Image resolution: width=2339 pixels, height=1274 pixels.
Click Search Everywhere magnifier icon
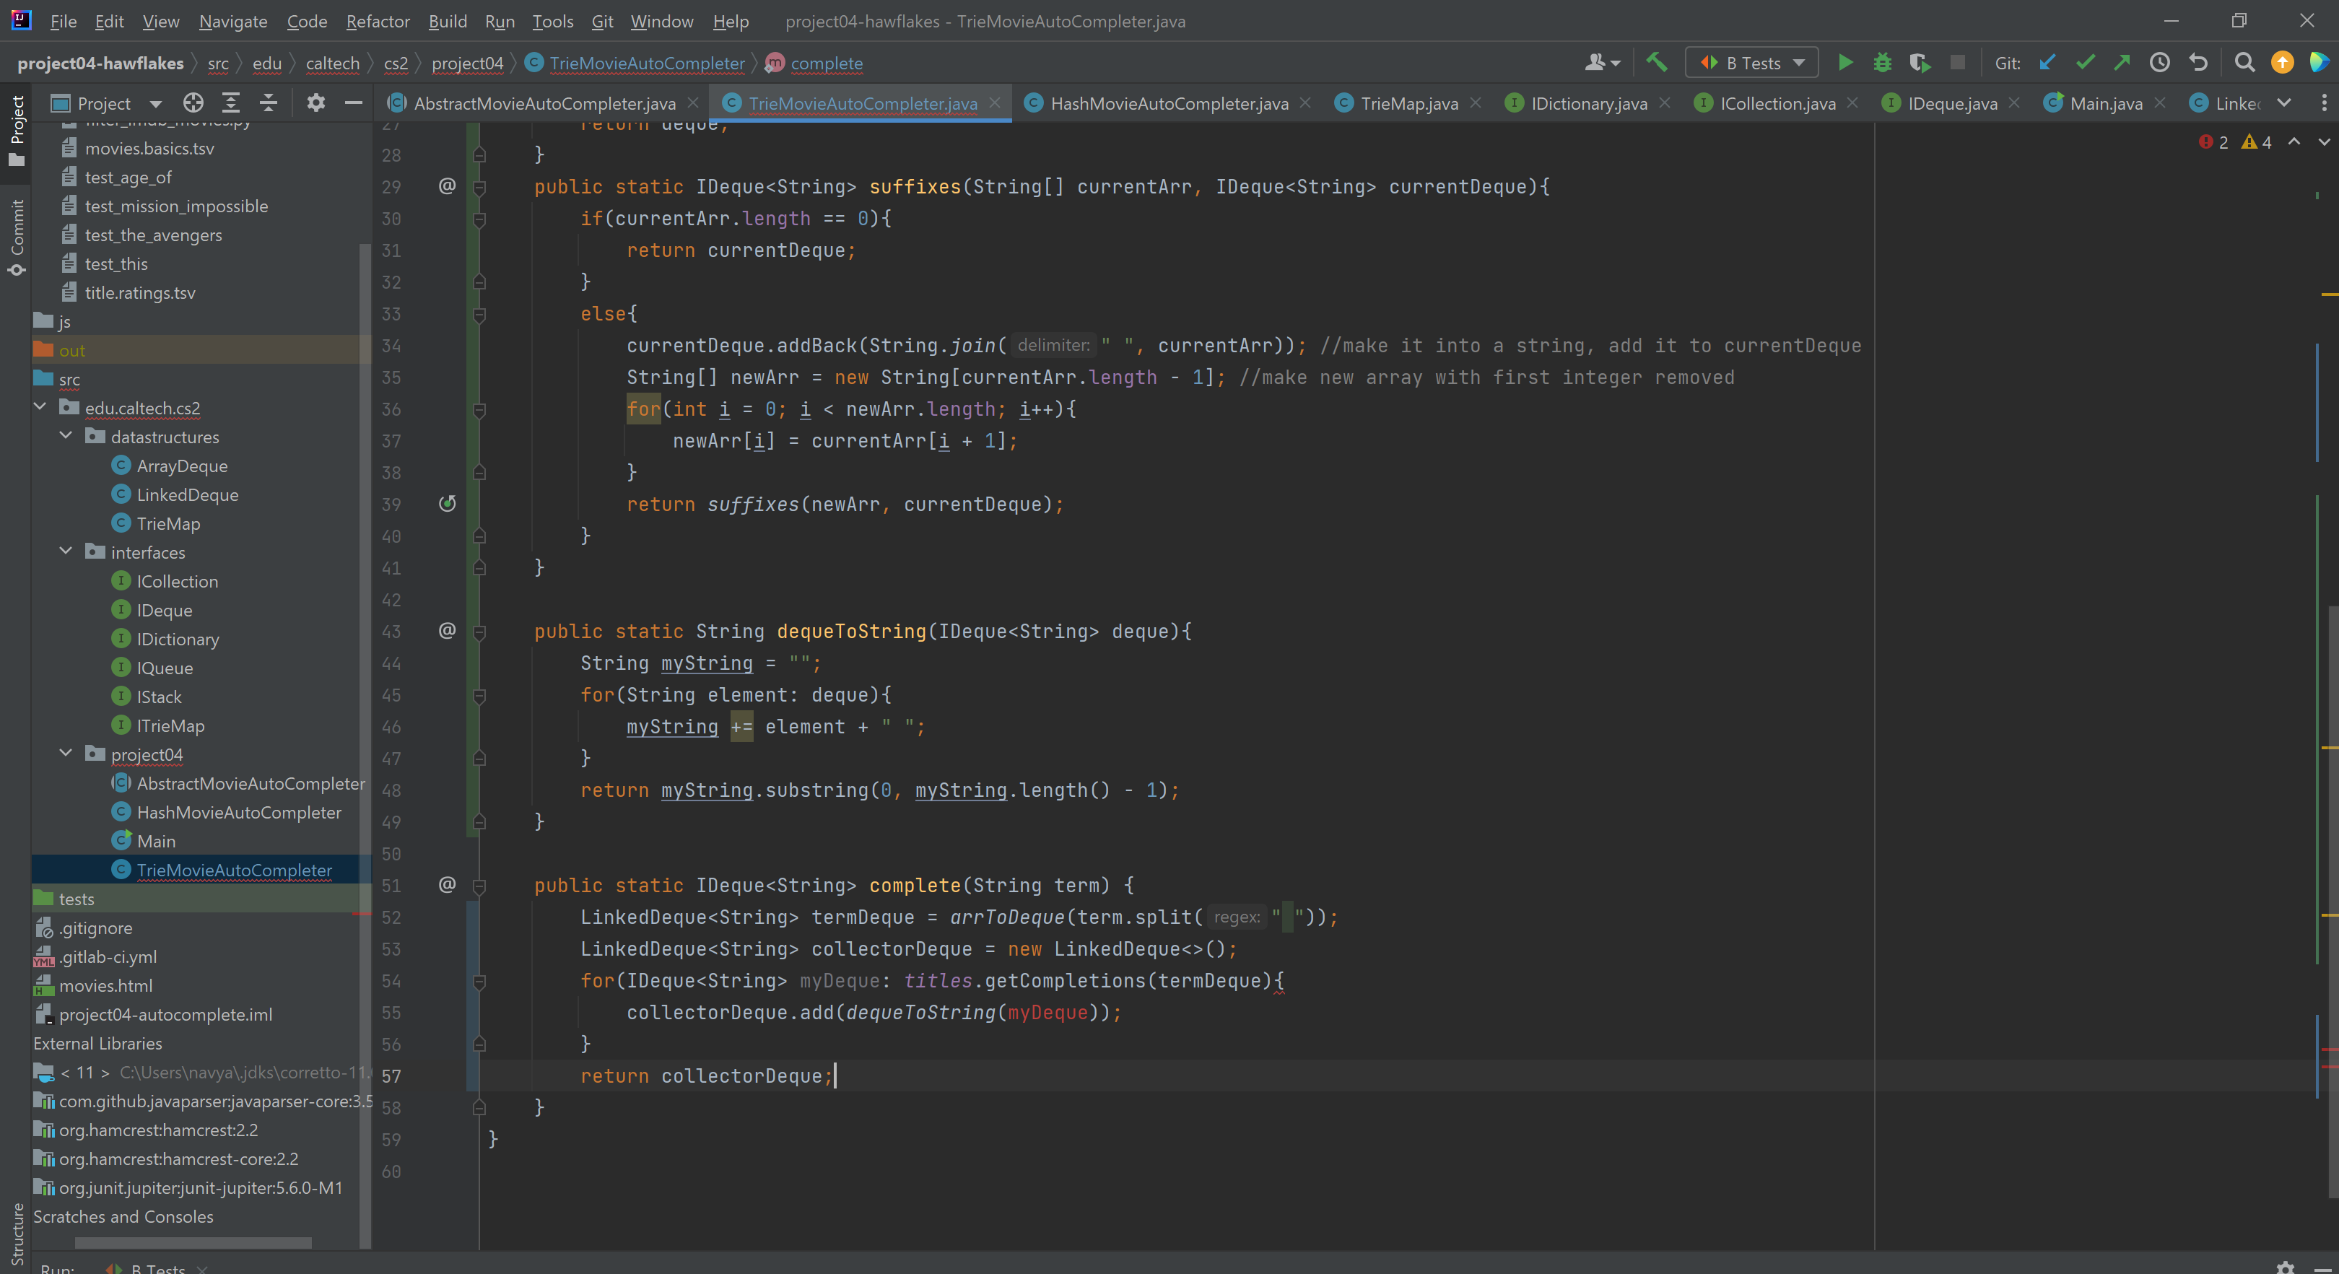(x=2244, y=63)
